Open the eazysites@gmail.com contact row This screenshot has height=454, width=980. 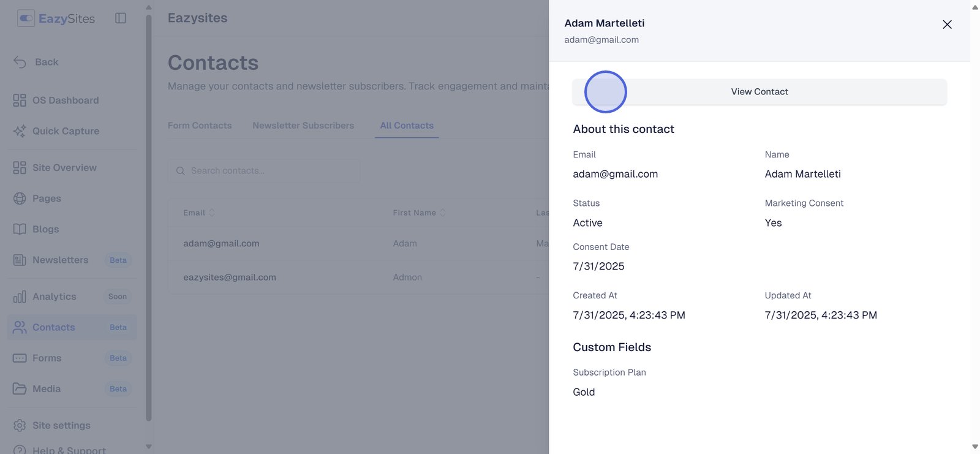pyautogui.click(x=230, y=278)
